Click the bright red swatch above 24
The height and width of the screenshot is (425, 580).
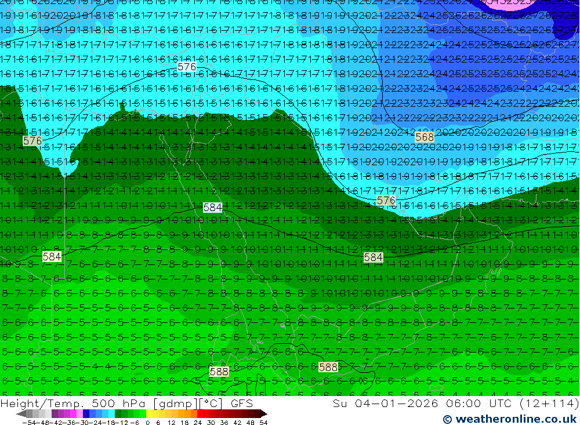click(x=200, y=414)
